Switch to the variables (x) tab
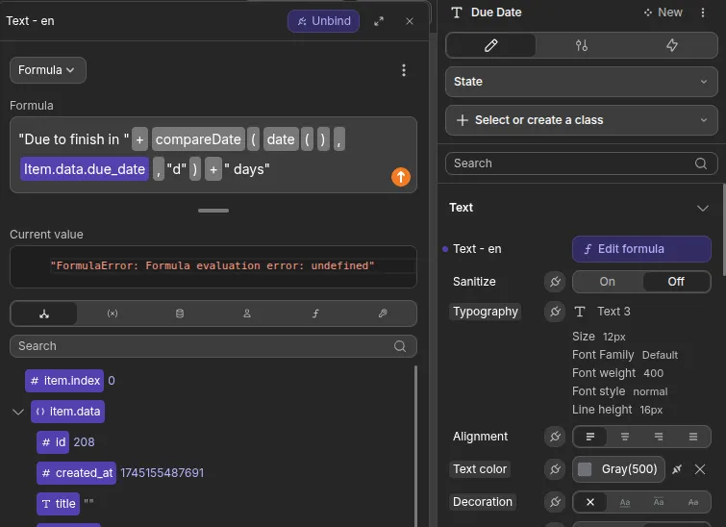Image resolution: width=726 pixels, height=527 pixels. click(113, 314)
